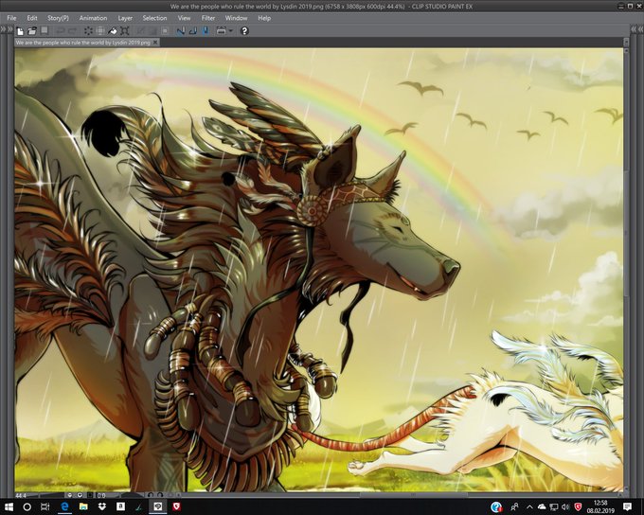
Task: Open the Story(P) menu
Action: click(x=58, y=18)
